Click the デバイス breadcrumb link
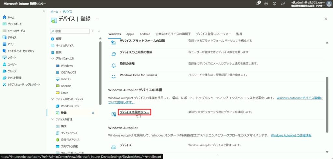The height and width of the screenshot is (159, 333). [67, 12]
